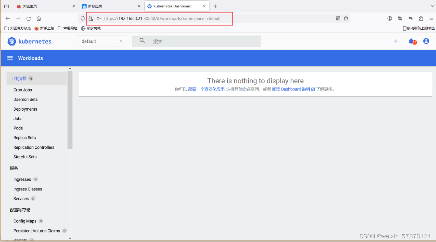Viewport: 436px width, 242px height.
Task: Expand the list all tabs chevron
Action: tap(432, 6)
